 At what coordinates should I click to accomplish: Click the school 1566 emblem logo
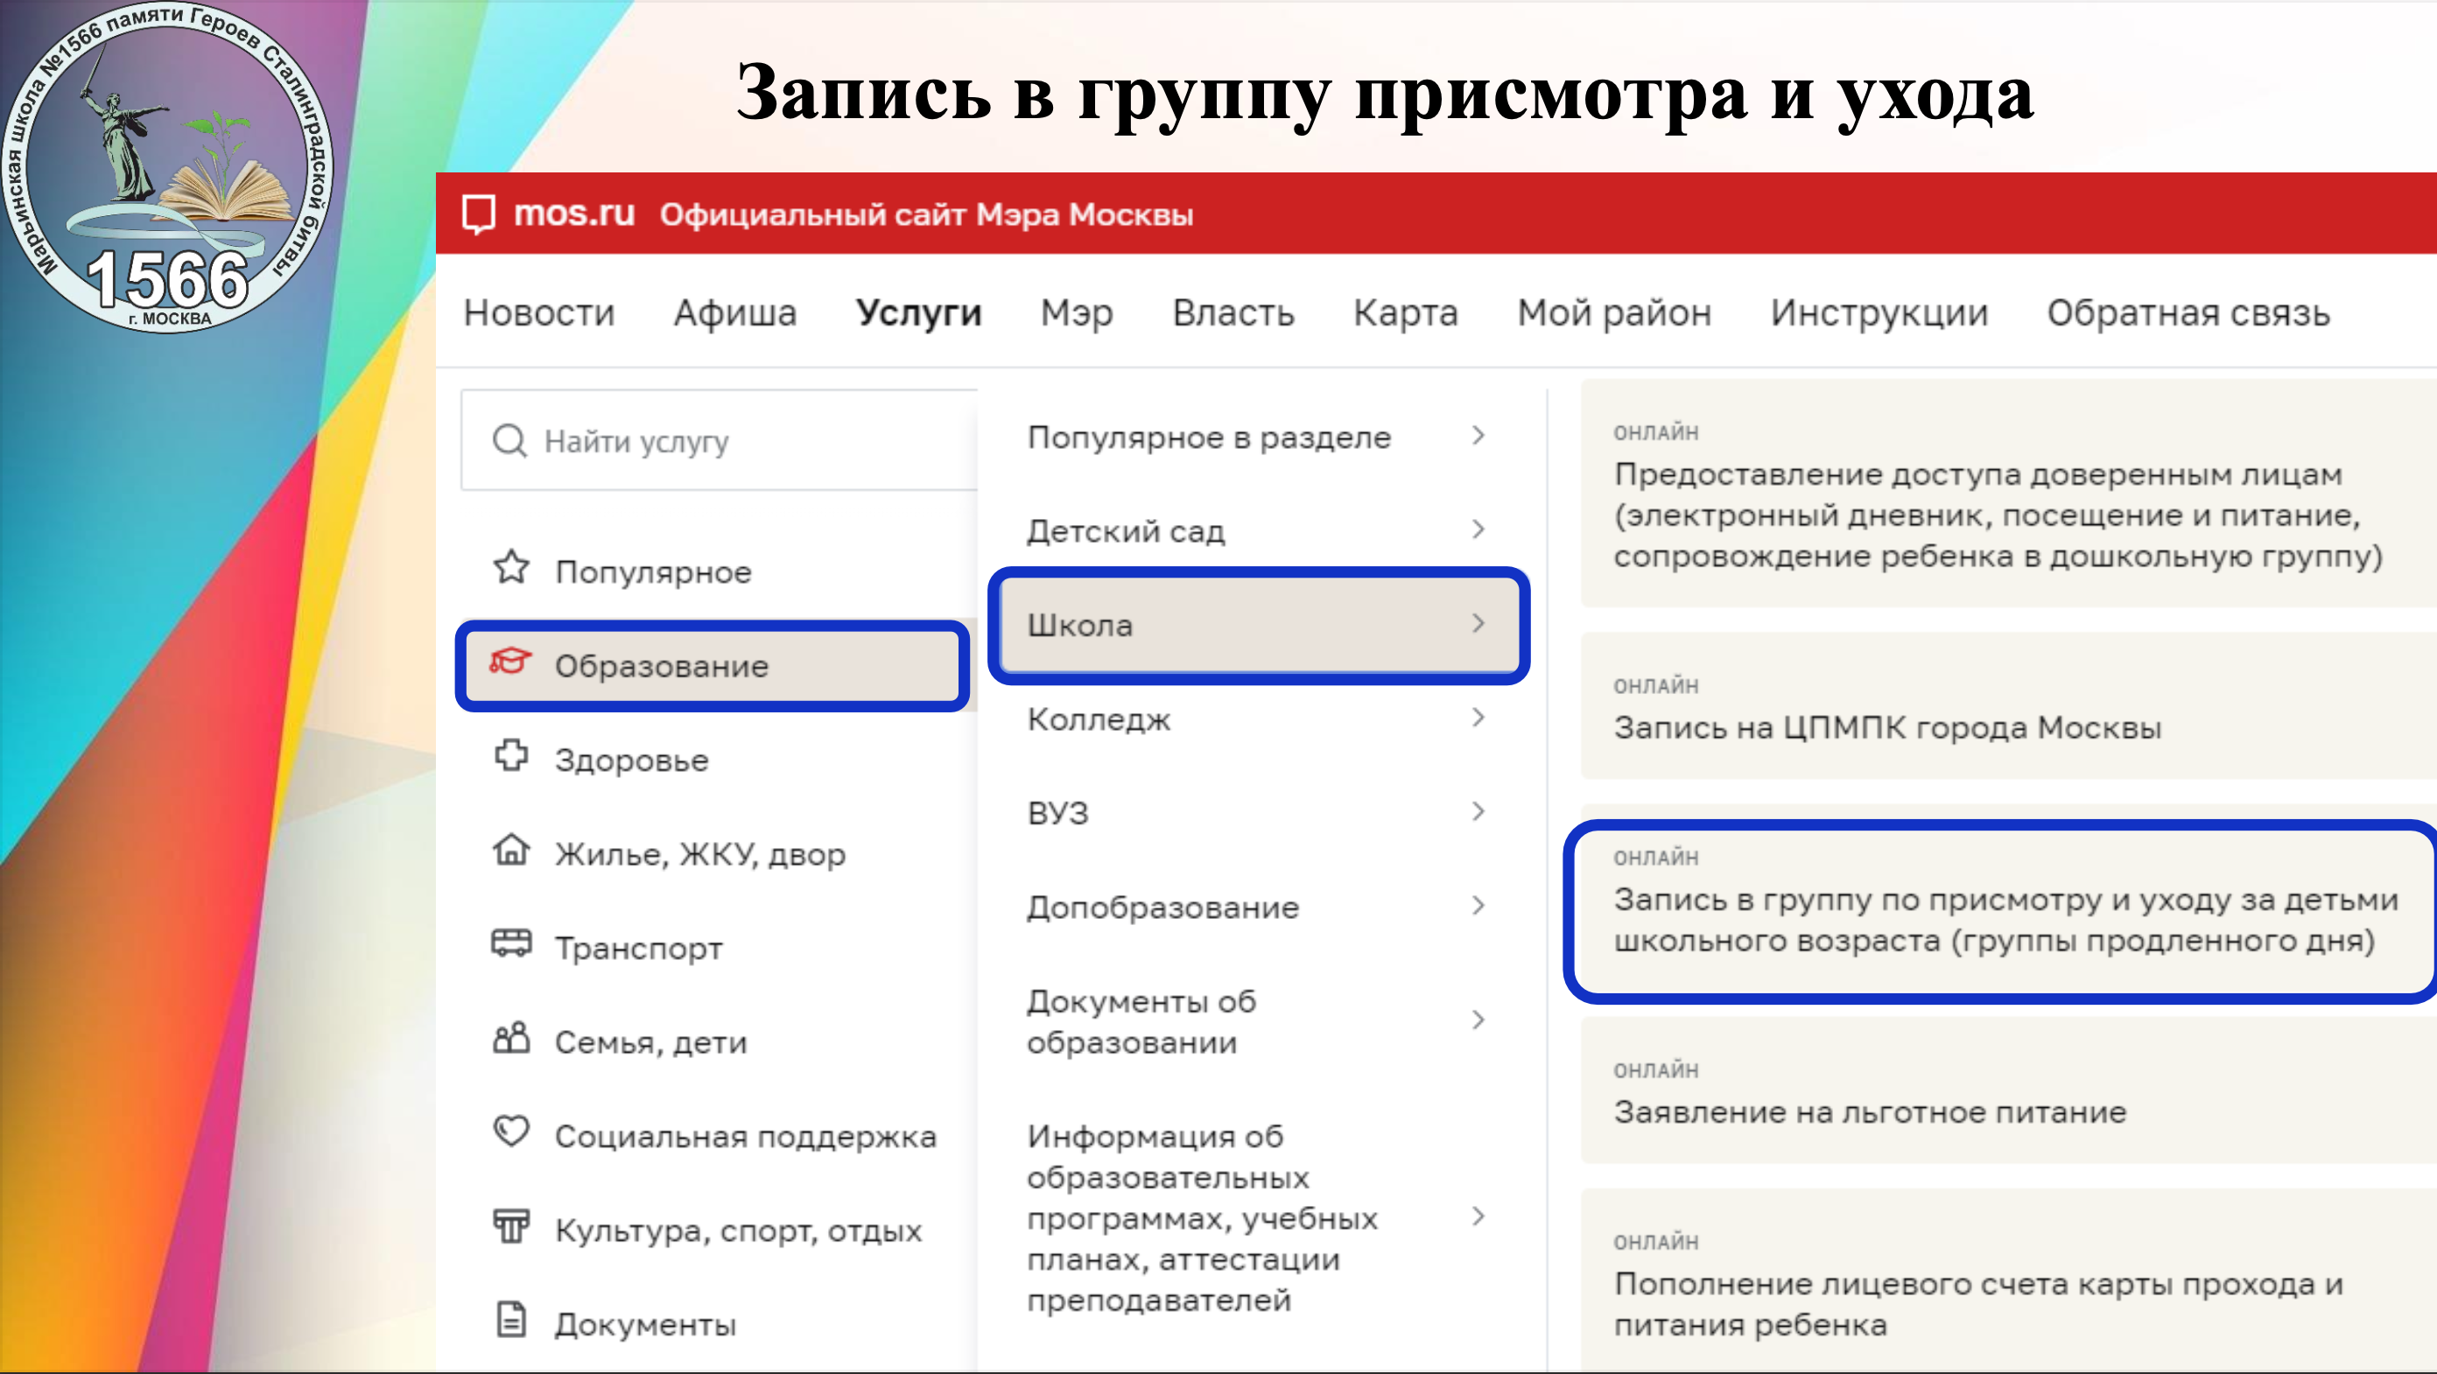pos(167,167)
